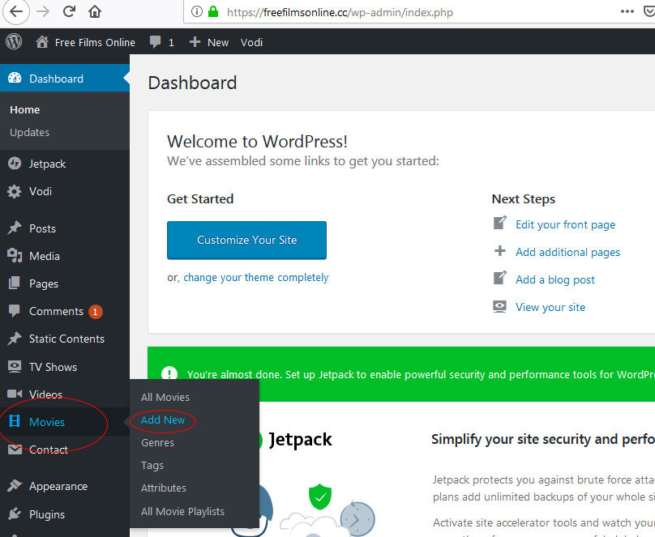
Task: Open the TV Shows menu
Action: coord(53,367)
